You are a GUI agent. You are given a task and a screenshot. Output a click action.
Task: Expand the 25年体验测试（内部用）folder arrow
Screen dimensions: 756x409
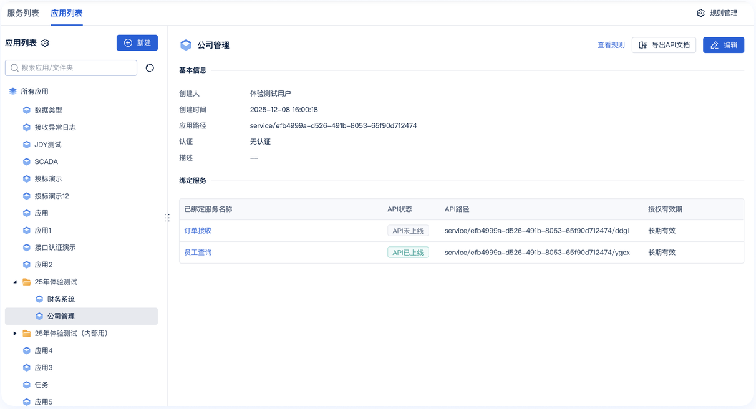(15, 334)
